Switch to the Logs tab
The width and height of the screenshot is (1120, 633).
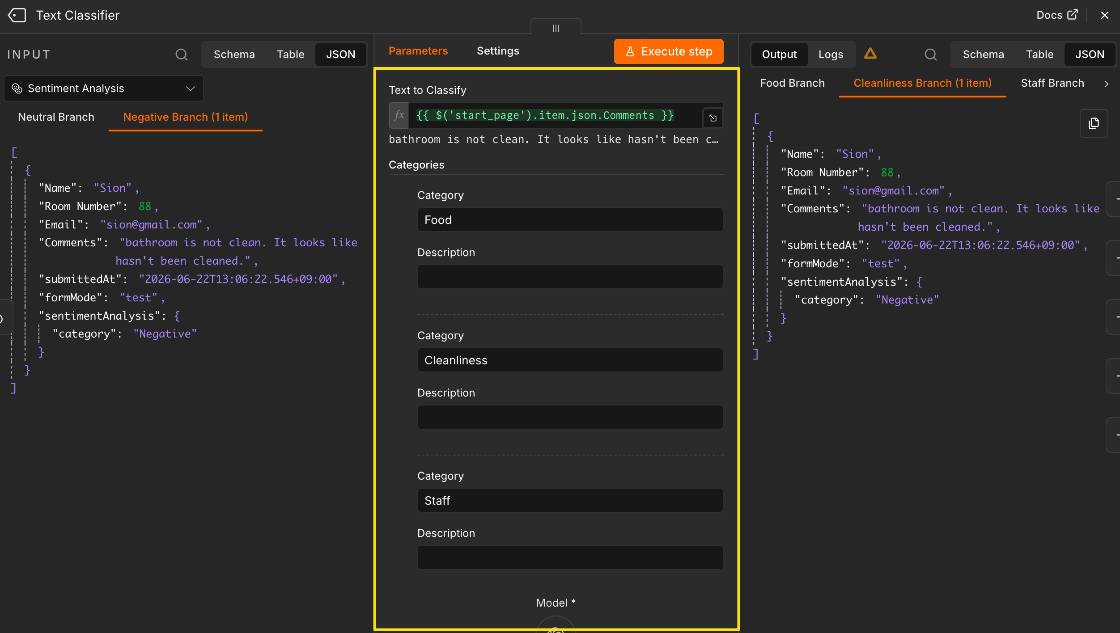(x=831, y=55)
